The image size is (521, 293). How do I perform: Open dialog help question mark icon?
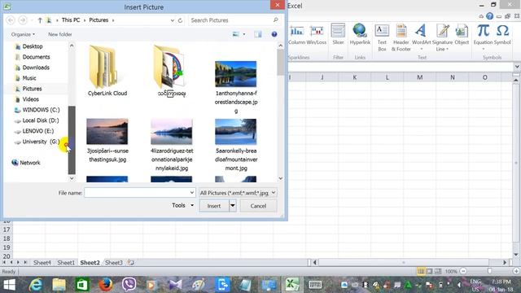tap(274, 34)
